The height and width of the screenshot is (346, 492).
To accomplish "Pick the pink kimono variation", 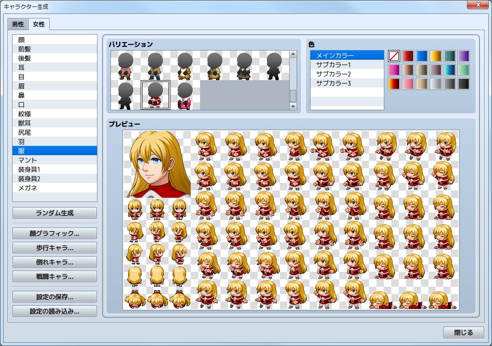I will [185, 95].
